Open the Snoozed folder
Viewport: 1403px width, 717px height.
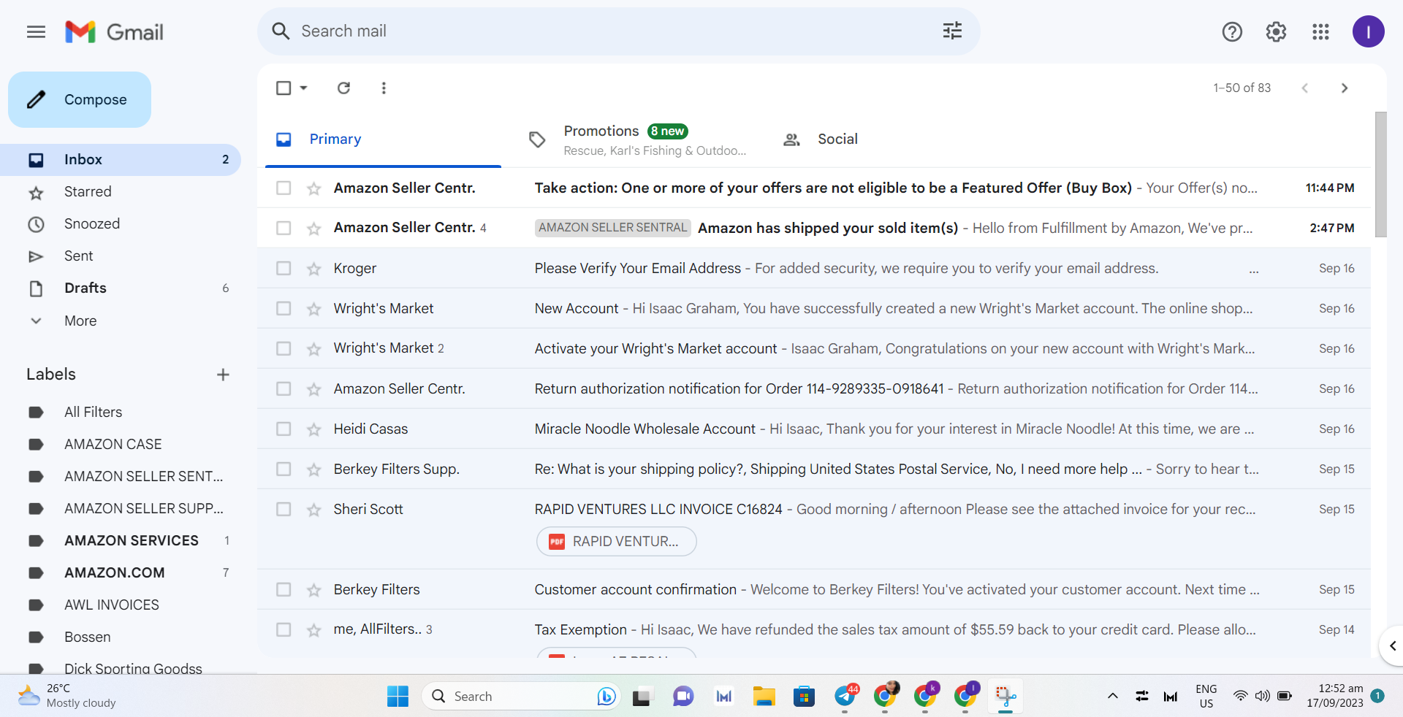(x=121, y=223)
